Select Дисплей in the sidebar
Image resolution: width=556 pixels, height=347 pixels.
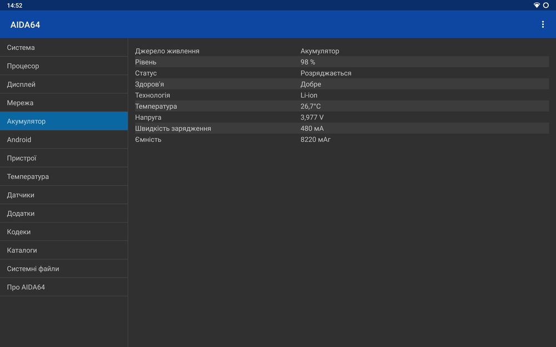[x=64, y=84]
